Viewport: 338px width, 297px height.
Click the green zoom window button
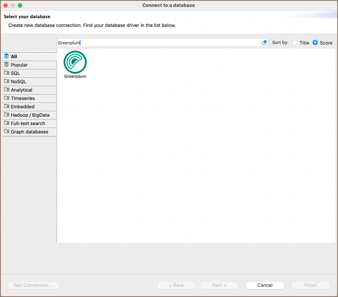point(20,5)
